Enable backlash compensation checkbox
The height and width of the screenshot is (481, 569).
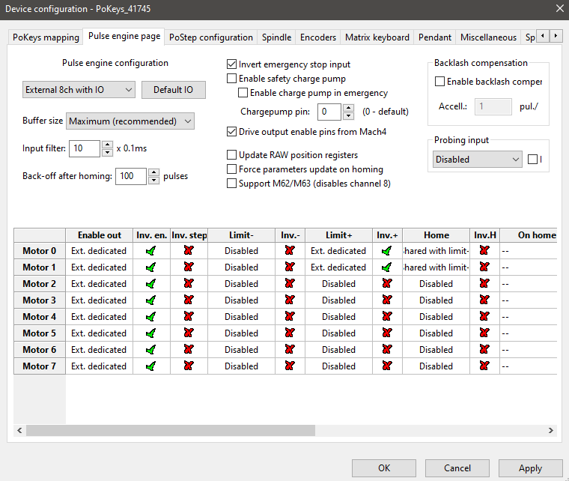(439, 82)
